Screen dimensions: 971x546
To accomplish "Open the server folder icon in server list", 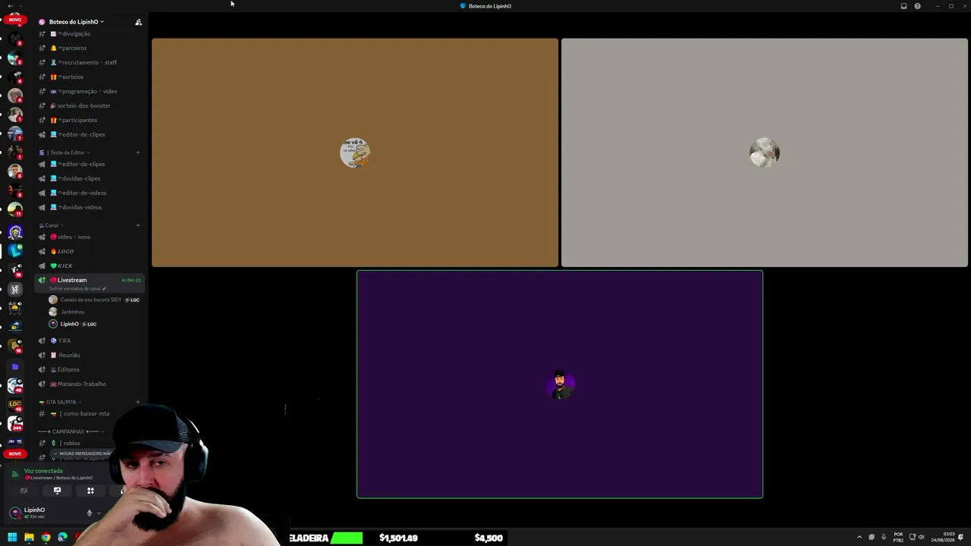I will (15, 367).
